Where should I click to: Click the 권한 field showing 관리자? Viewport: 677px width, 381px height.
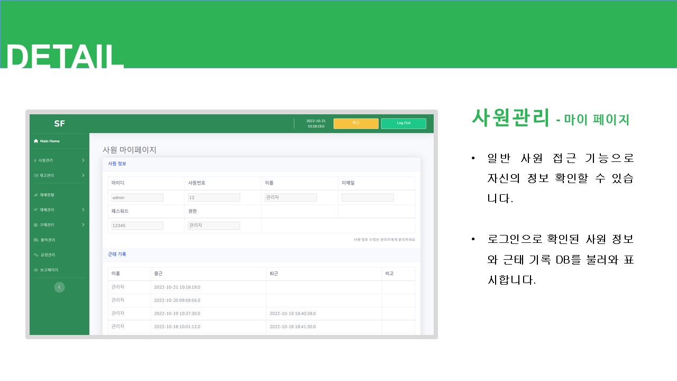coord(214,225)
